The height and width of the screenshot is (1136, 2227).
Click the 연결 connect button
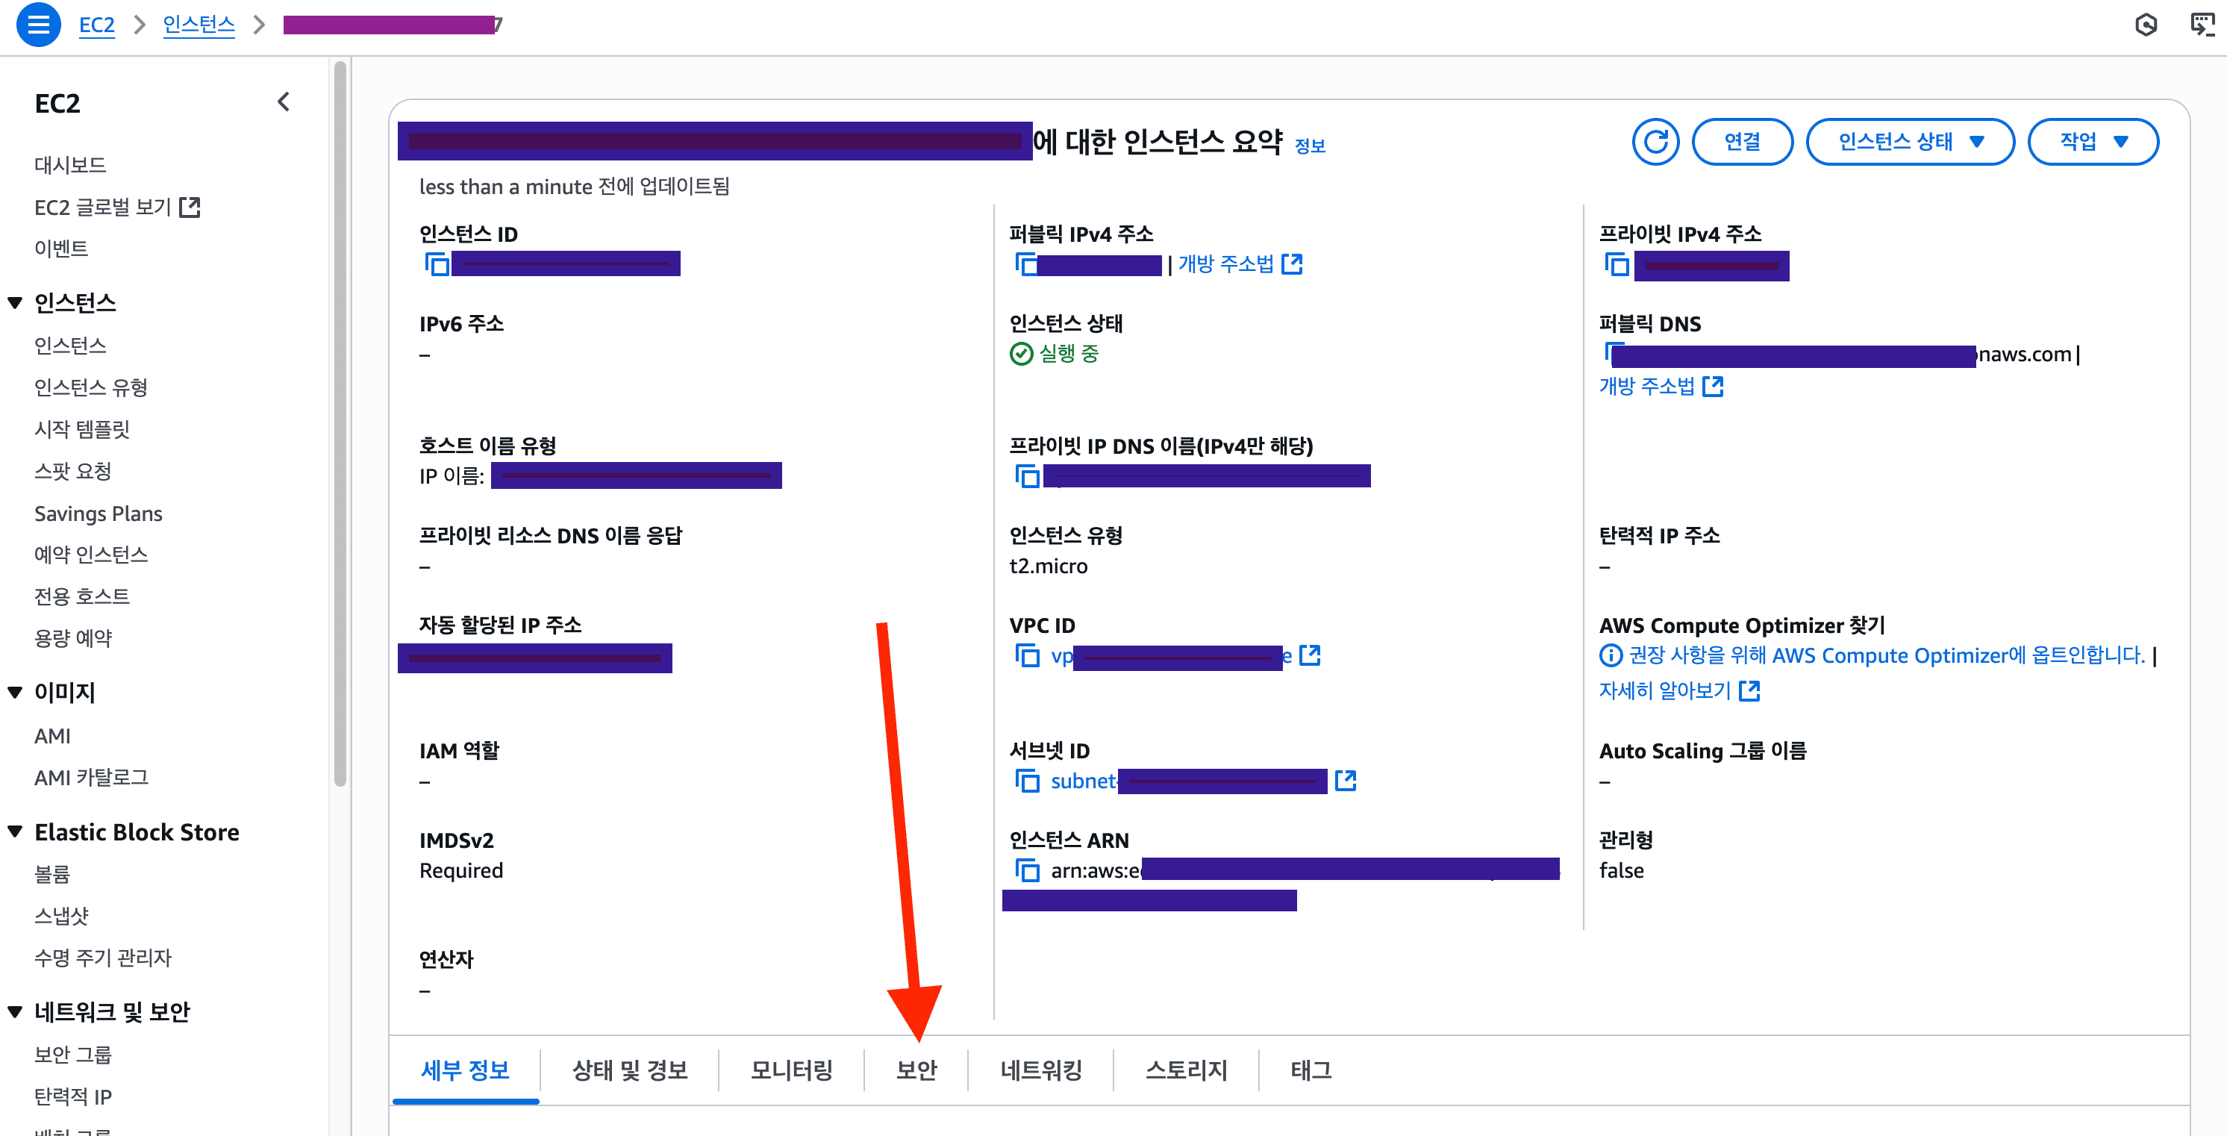(1742, 141)
